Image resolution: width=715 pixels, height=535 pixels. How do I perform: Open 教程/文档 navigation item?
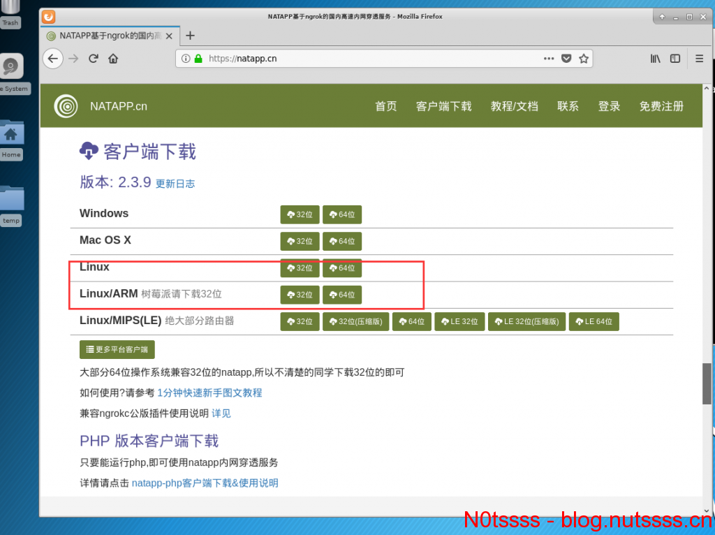coord(515,106)
